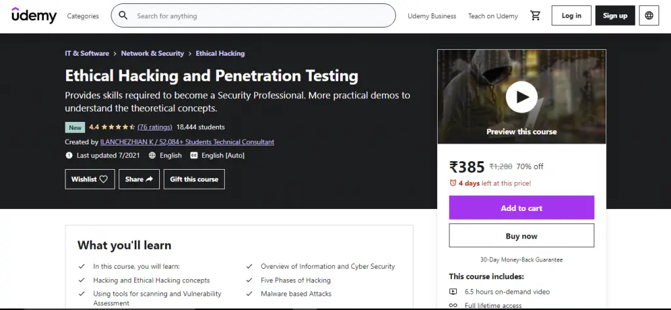Open the Categories menu
This screenshot has width=671, height=310.
(x=83, y=16)
